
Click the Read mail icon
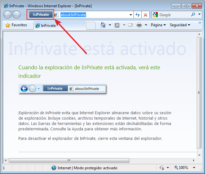tap(130, 25)
